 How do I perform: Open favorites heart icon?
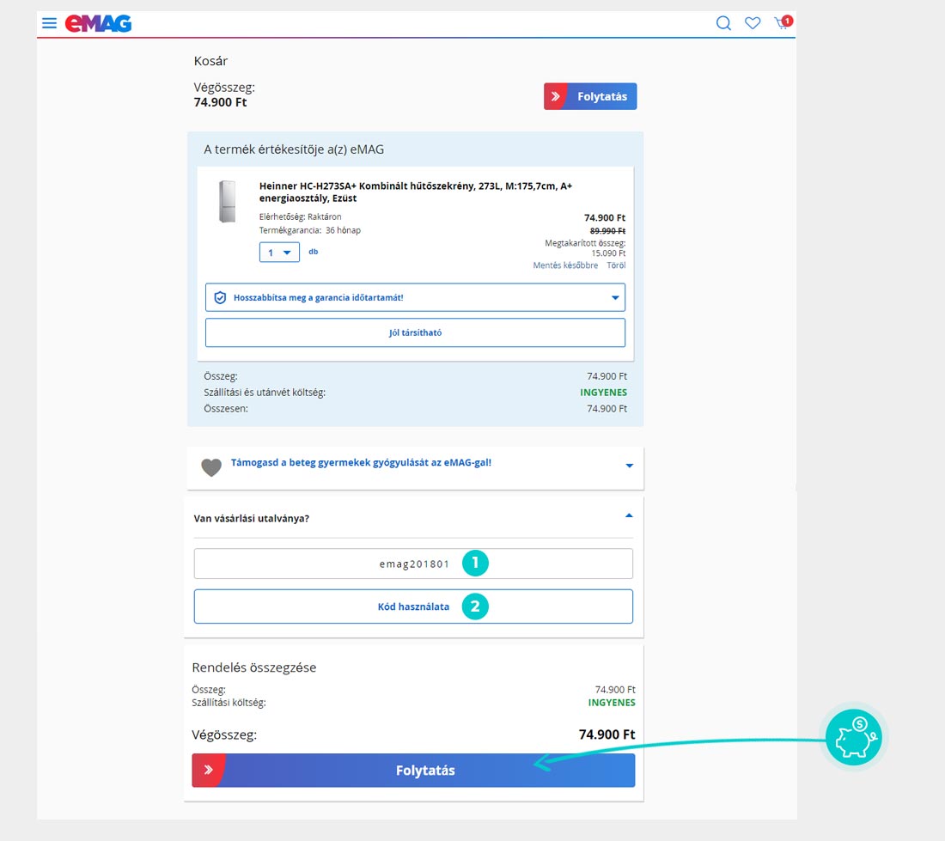tap(753, 23)
